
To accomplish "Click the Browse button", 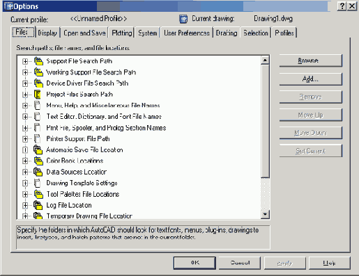I will coord(311,60).
